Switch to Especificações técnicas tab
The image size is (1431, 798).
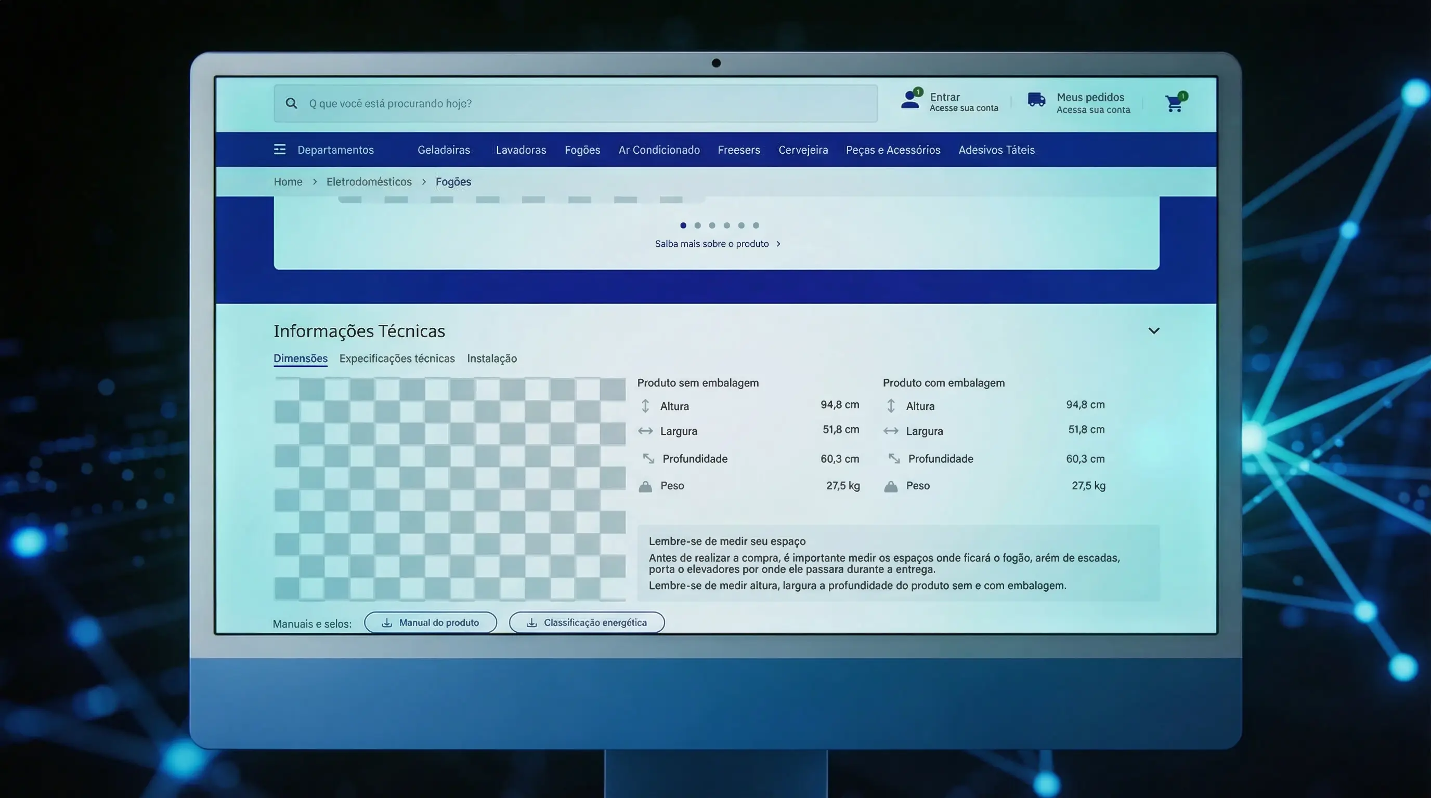397,358
